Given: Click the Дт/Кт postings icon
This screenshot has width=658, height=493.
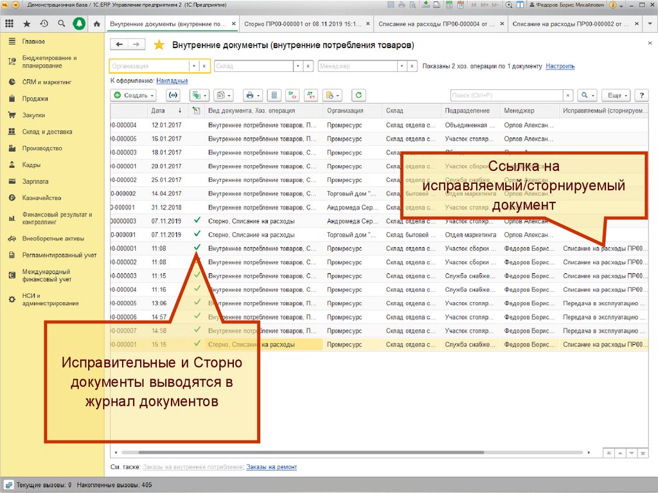Looking at the screenshot, I should point(310,95).
